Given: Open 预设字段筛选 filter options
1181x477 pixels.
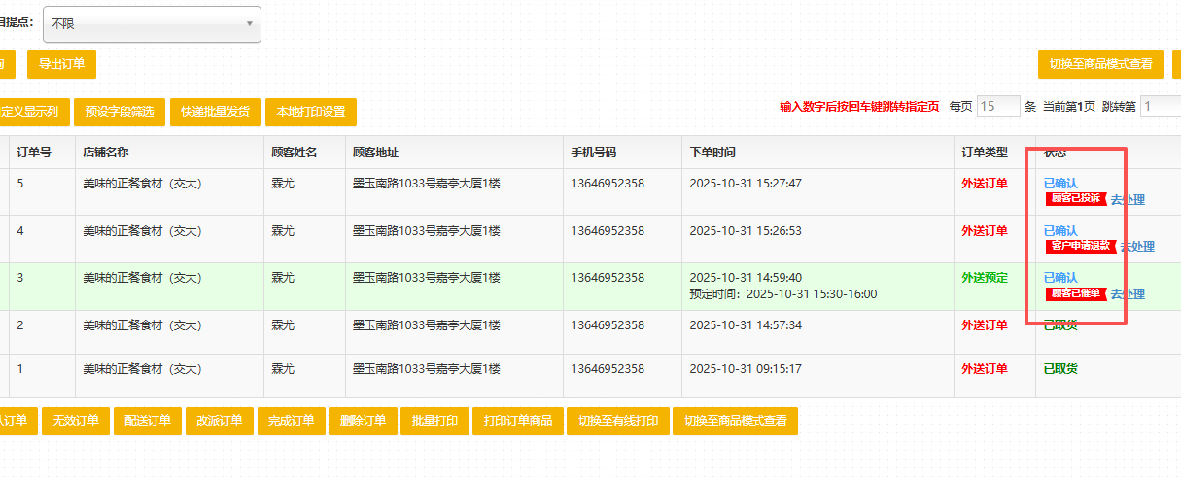Looking at the screenshot, I should click(120, 112).
